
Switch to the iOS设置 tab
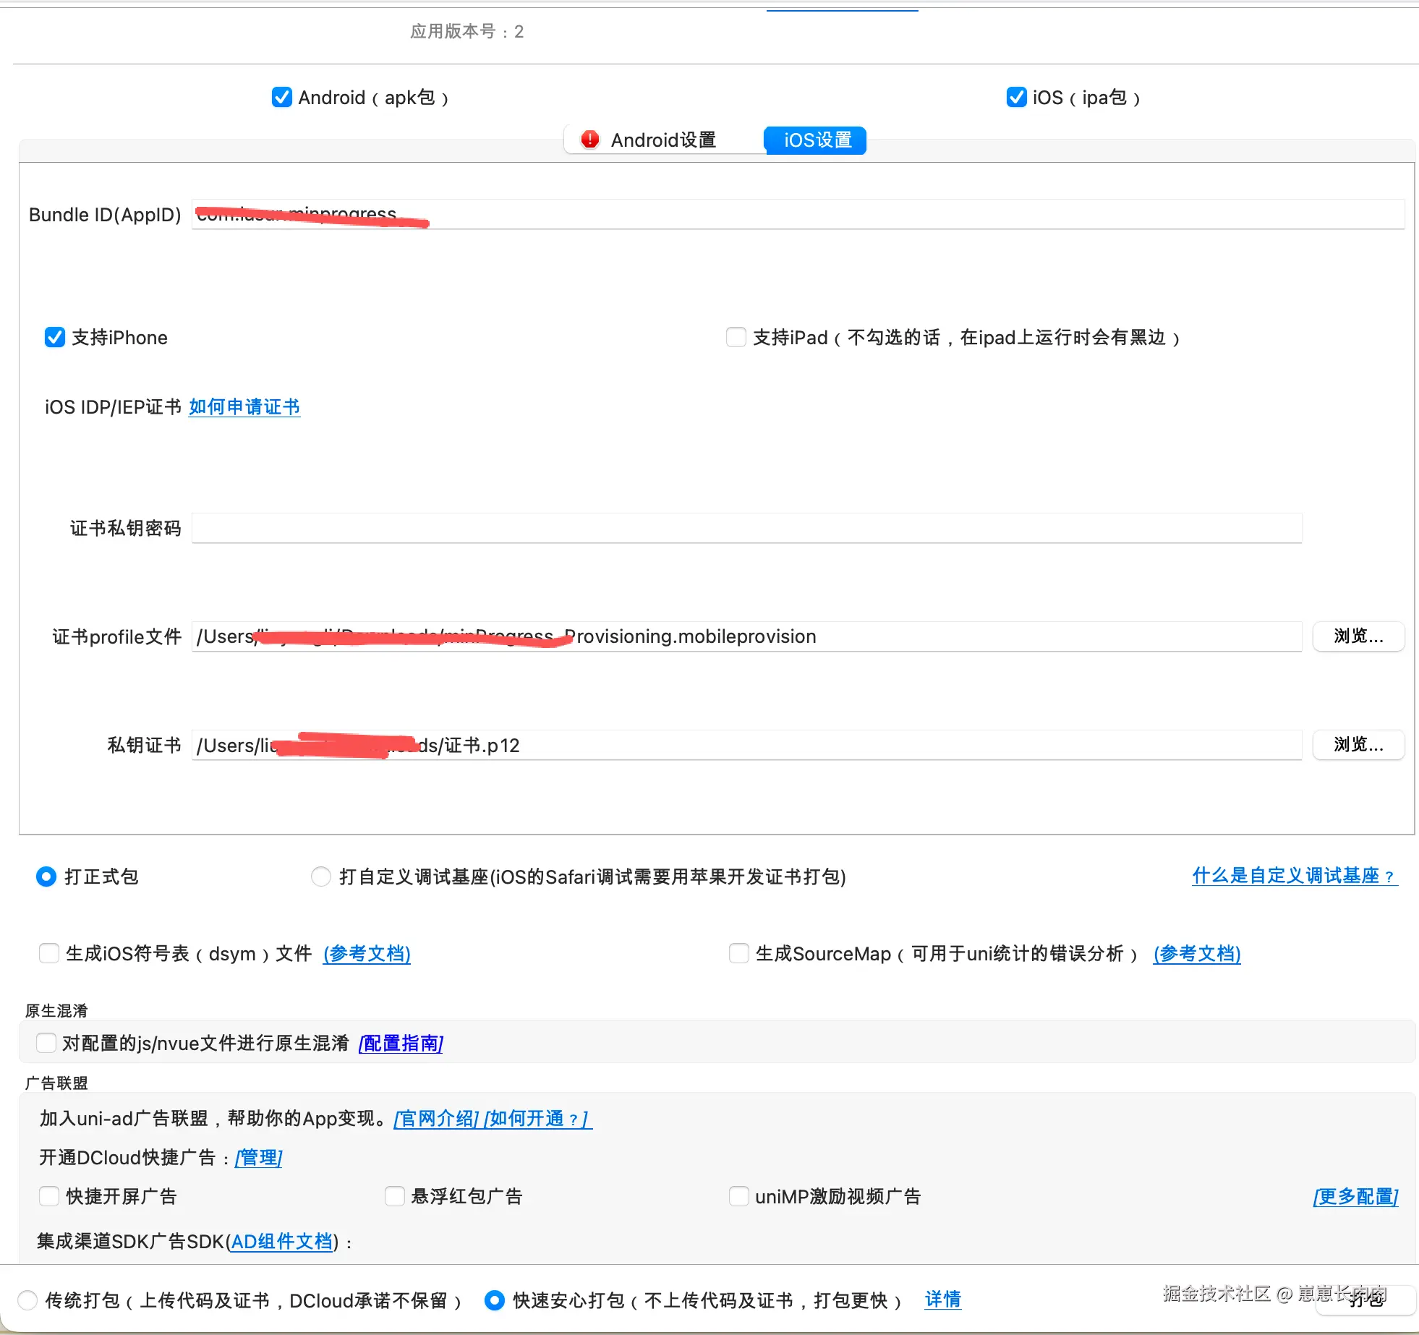[x=815, y=140]
